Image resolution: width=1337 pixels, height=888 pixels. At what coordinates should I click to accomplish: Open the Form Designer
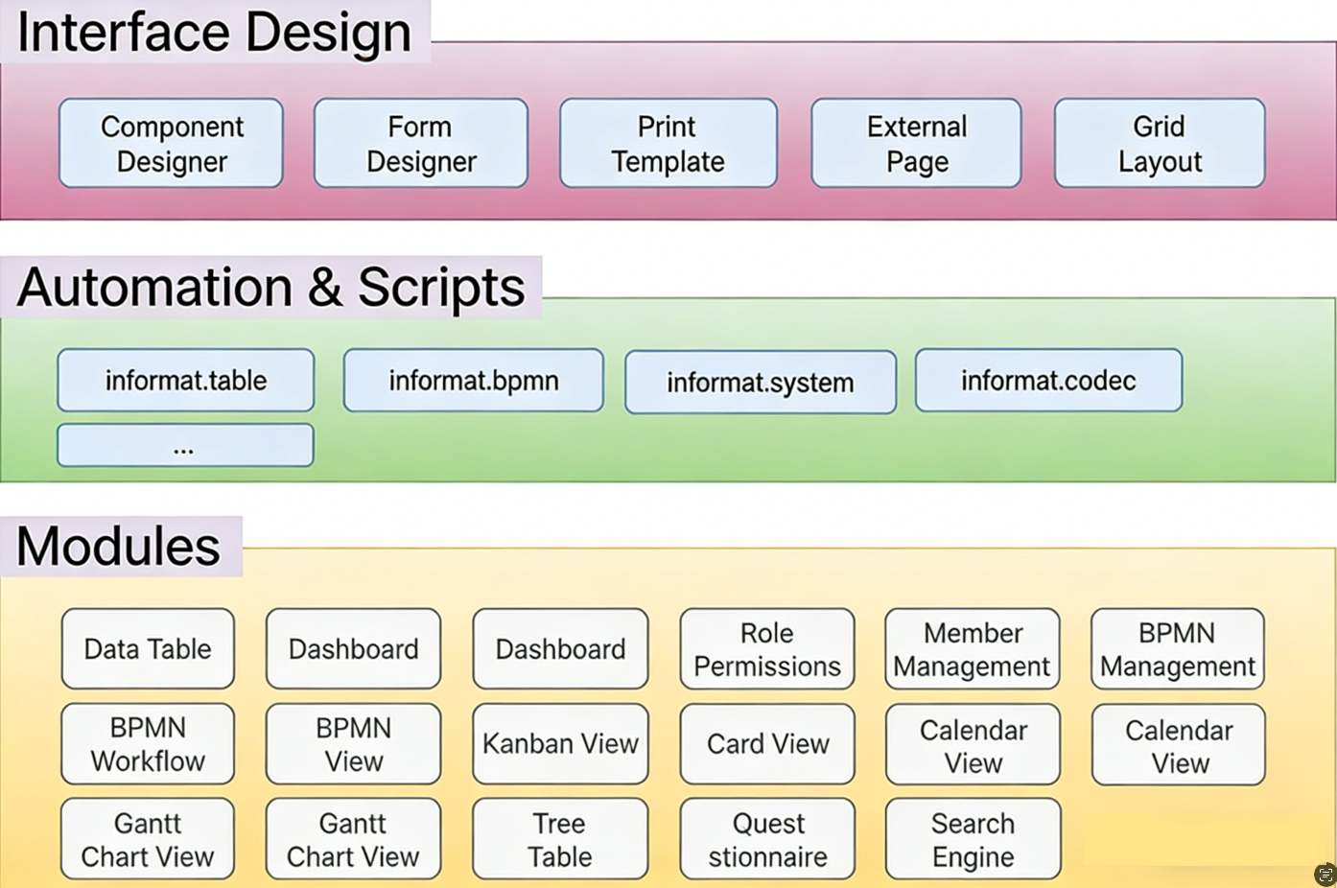point(419,142)
